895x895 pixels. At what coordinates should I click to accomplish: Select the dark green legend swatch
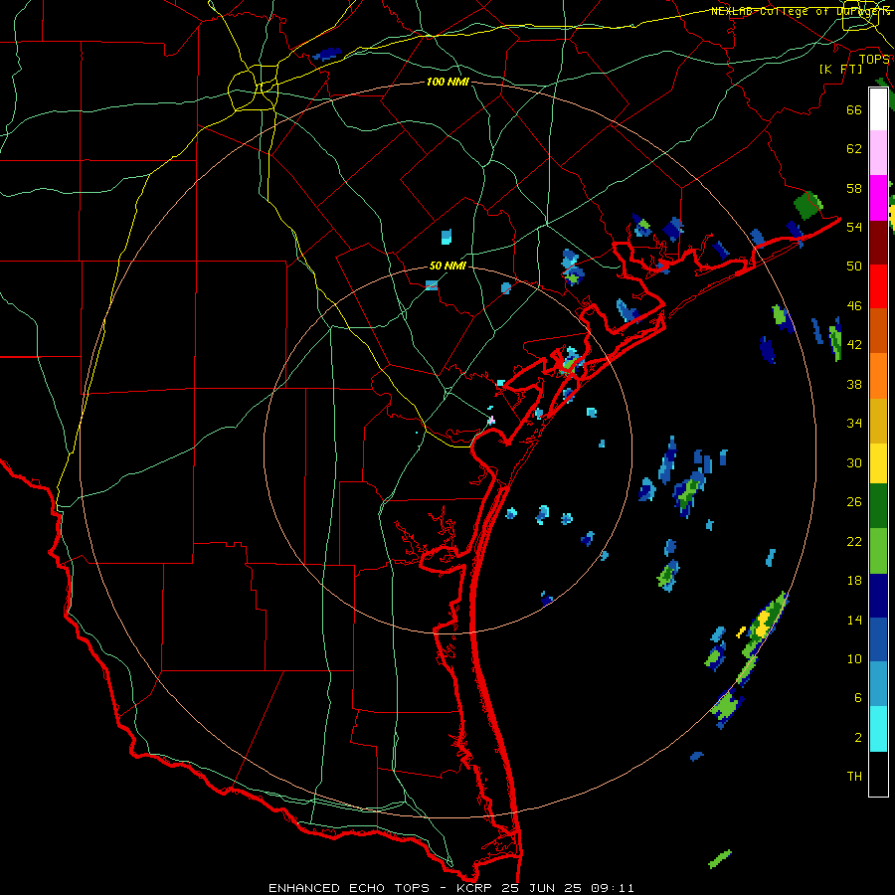(x=878, y=506)
